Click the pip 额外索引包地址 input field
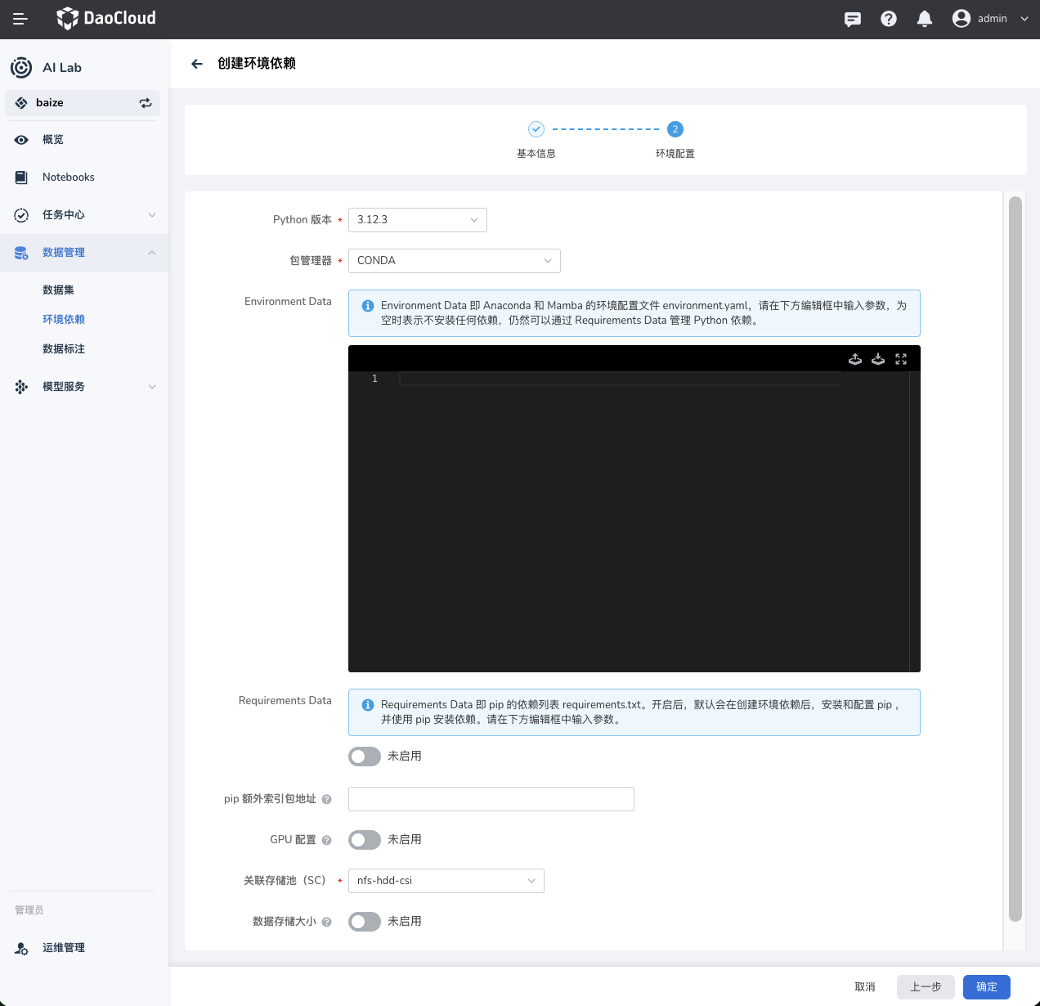This screenshot has width=1040, height=1006. (x=491, y=799)
